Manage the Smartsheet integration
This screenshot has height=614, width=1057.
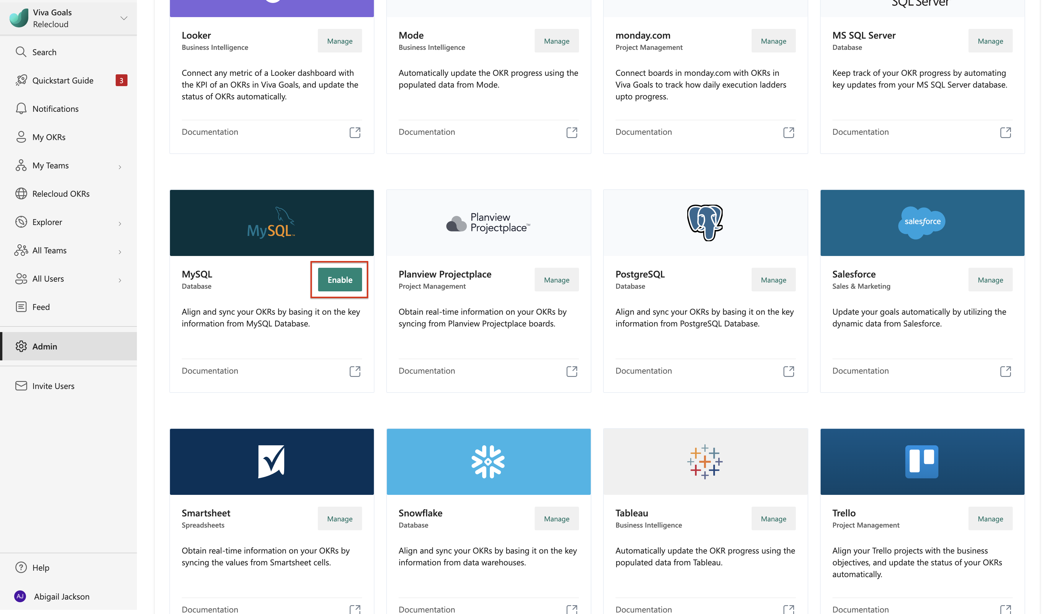340,518
